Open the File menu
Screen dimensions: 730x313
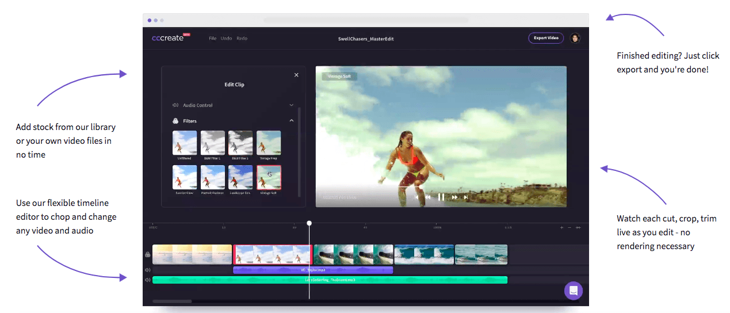coord(212,39)
